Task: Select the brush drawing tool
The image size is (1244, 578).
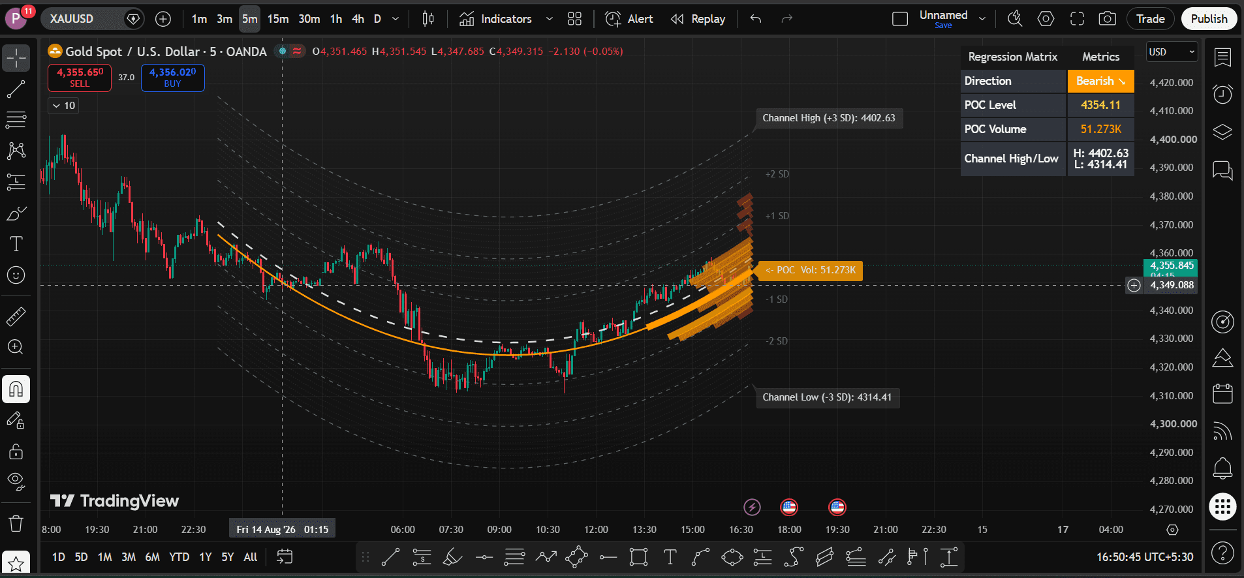Action: point(16,213)
